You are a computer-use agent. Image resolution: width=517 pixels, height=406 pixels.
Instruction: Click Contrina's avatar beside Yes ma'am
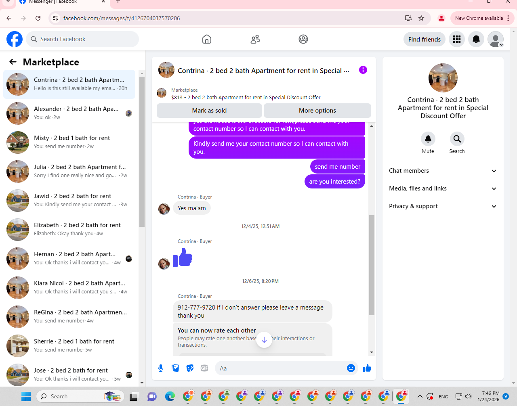pos(164,209)
